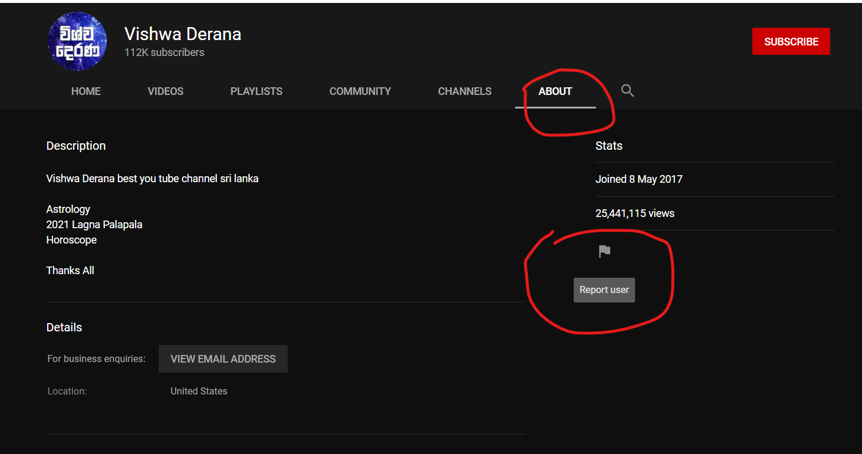
Task: Click the flag report icon
Action: coord(604,251)
